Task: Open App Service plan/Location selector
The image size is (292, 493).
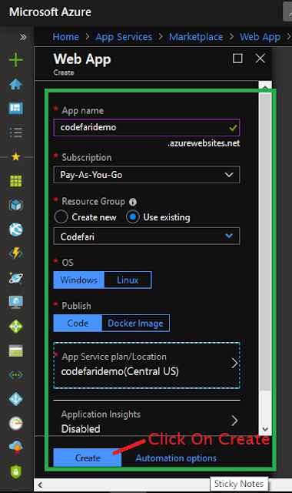Action: tap(147, 365)
